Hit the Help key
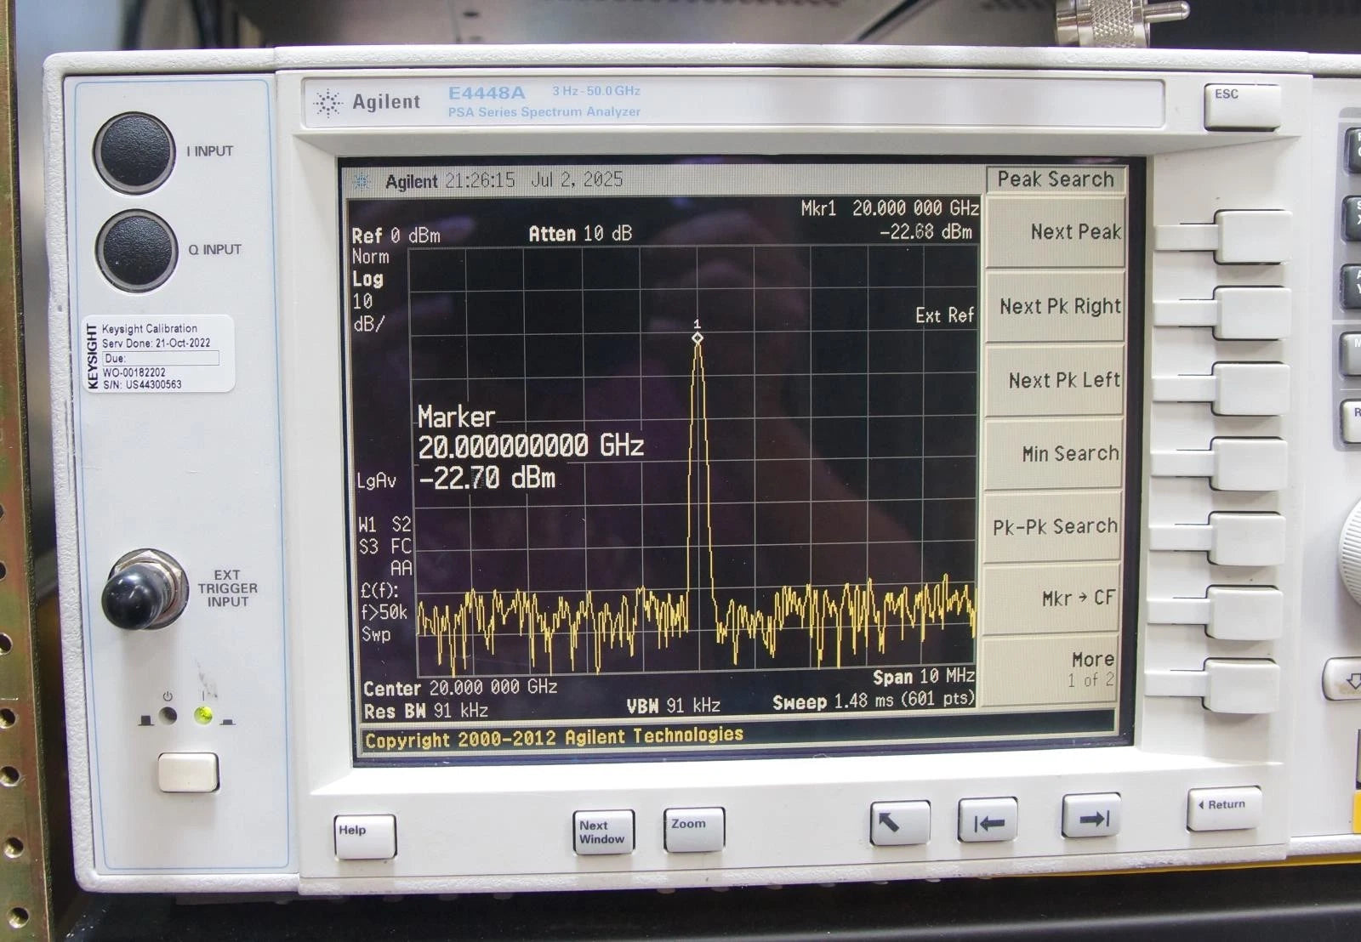This screenshot has height=942, width=1361. [365, 836]
